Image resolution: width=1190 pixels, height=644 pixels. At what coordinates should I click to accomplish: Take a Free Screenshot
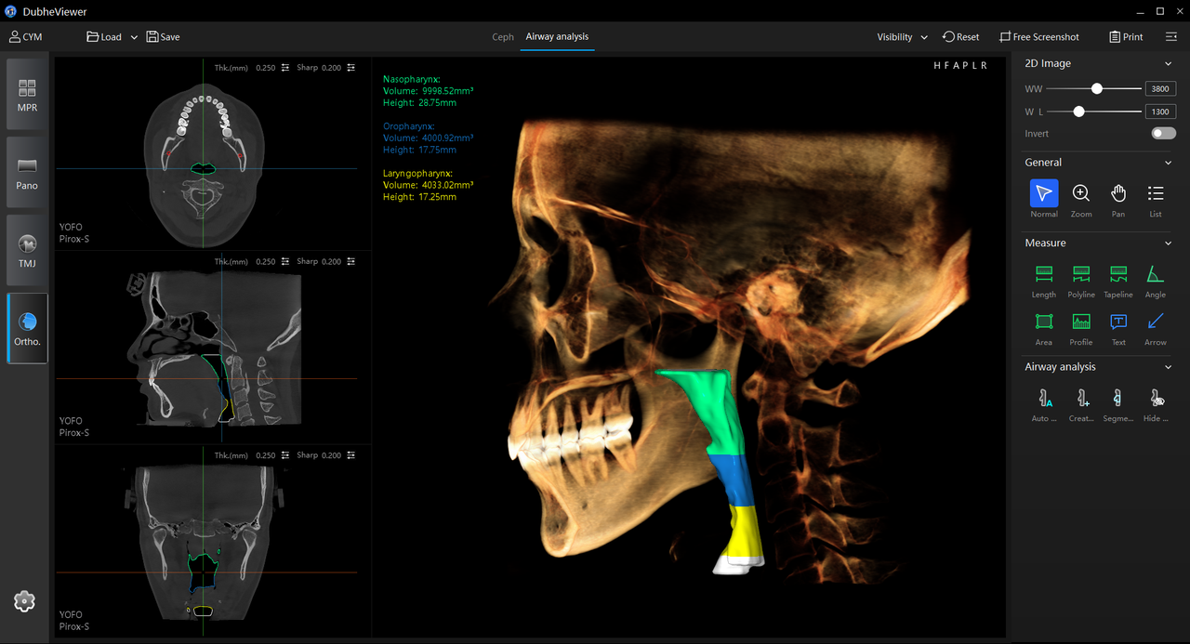click(x=1039, y=37)
